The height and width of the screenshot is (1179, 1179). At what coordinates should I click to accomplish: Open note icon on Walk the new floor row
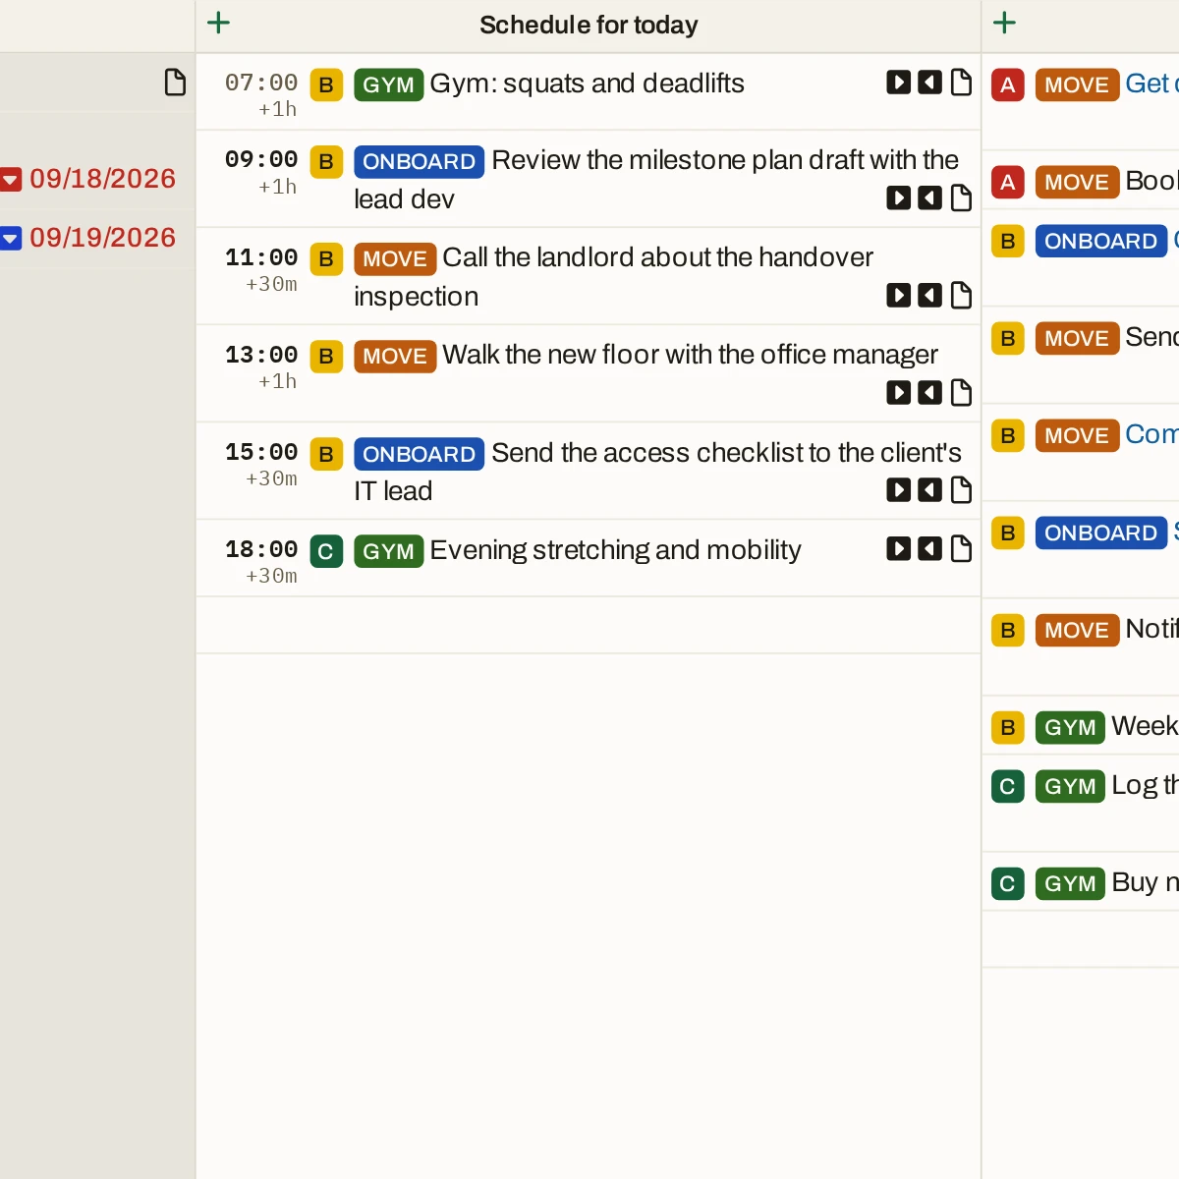[961, 393]
